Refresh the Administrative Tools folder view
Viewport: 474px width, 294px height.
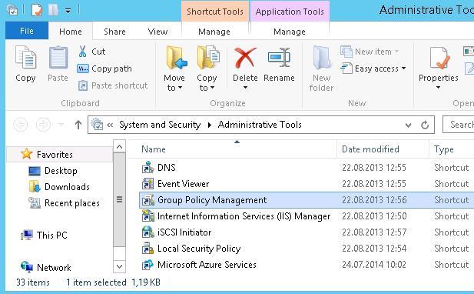(425, 125)
